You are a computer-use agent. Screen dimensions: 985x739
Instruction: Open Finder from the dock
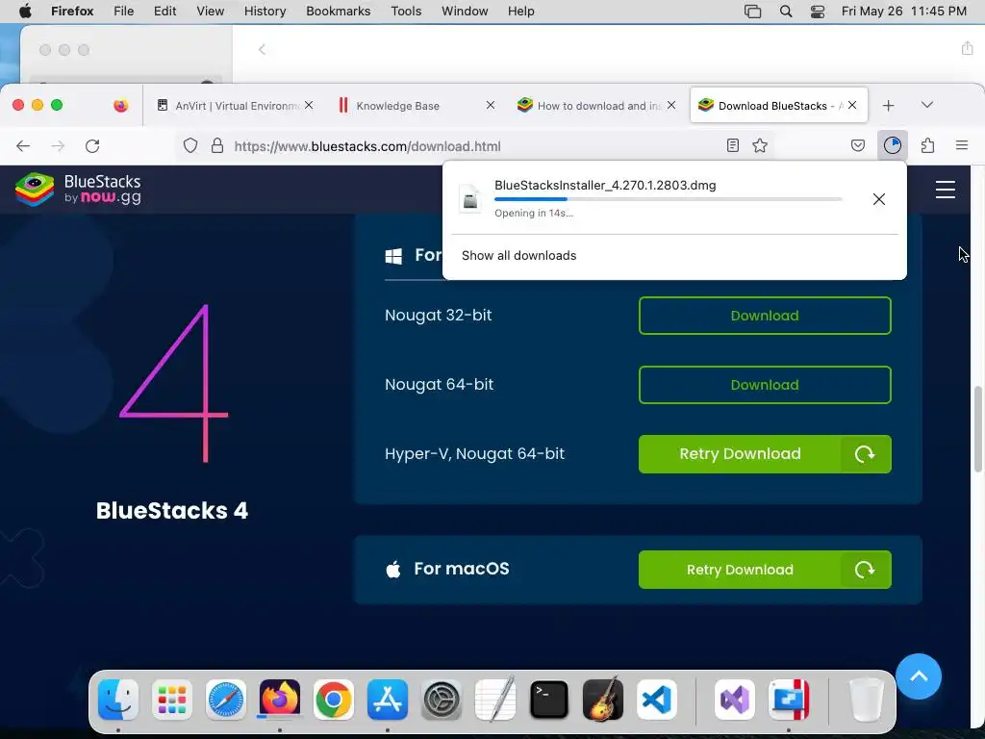118,700
